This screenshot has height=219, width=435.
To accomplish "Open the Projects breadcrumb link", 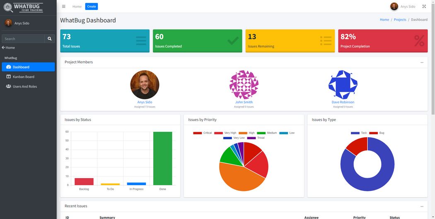I will point(400,20).
